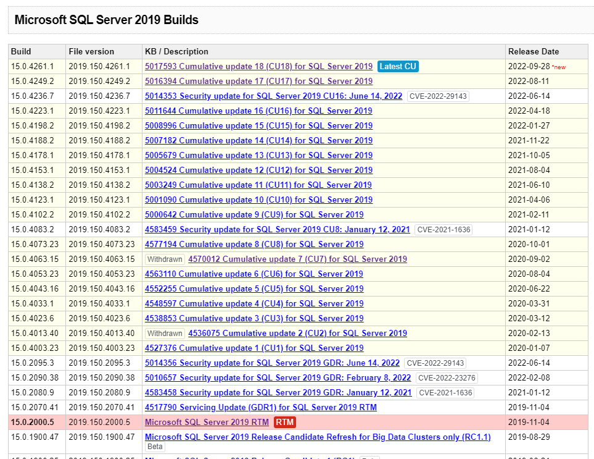Open 5010657 Security update GDR link
594x459 pixels.
[278, 377]
